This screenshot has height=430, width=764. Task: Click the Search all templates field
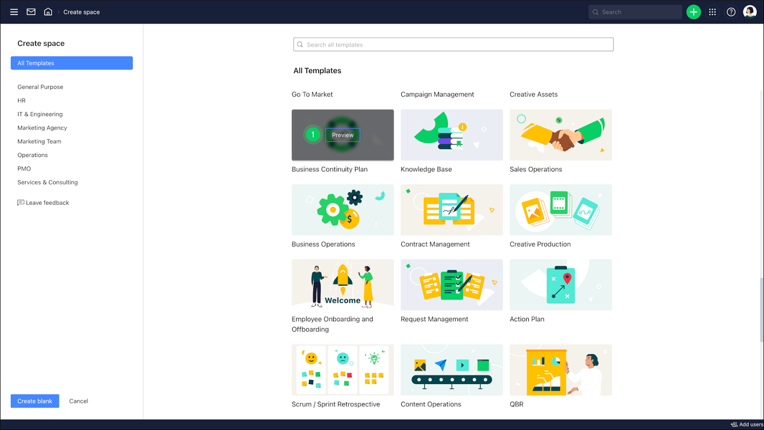click(x=453, y=45)
